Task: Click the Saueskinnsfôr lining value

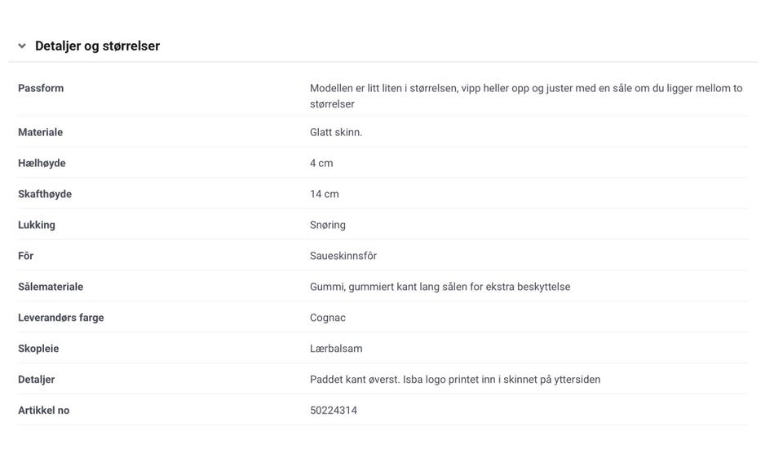Action: [343, 256]
